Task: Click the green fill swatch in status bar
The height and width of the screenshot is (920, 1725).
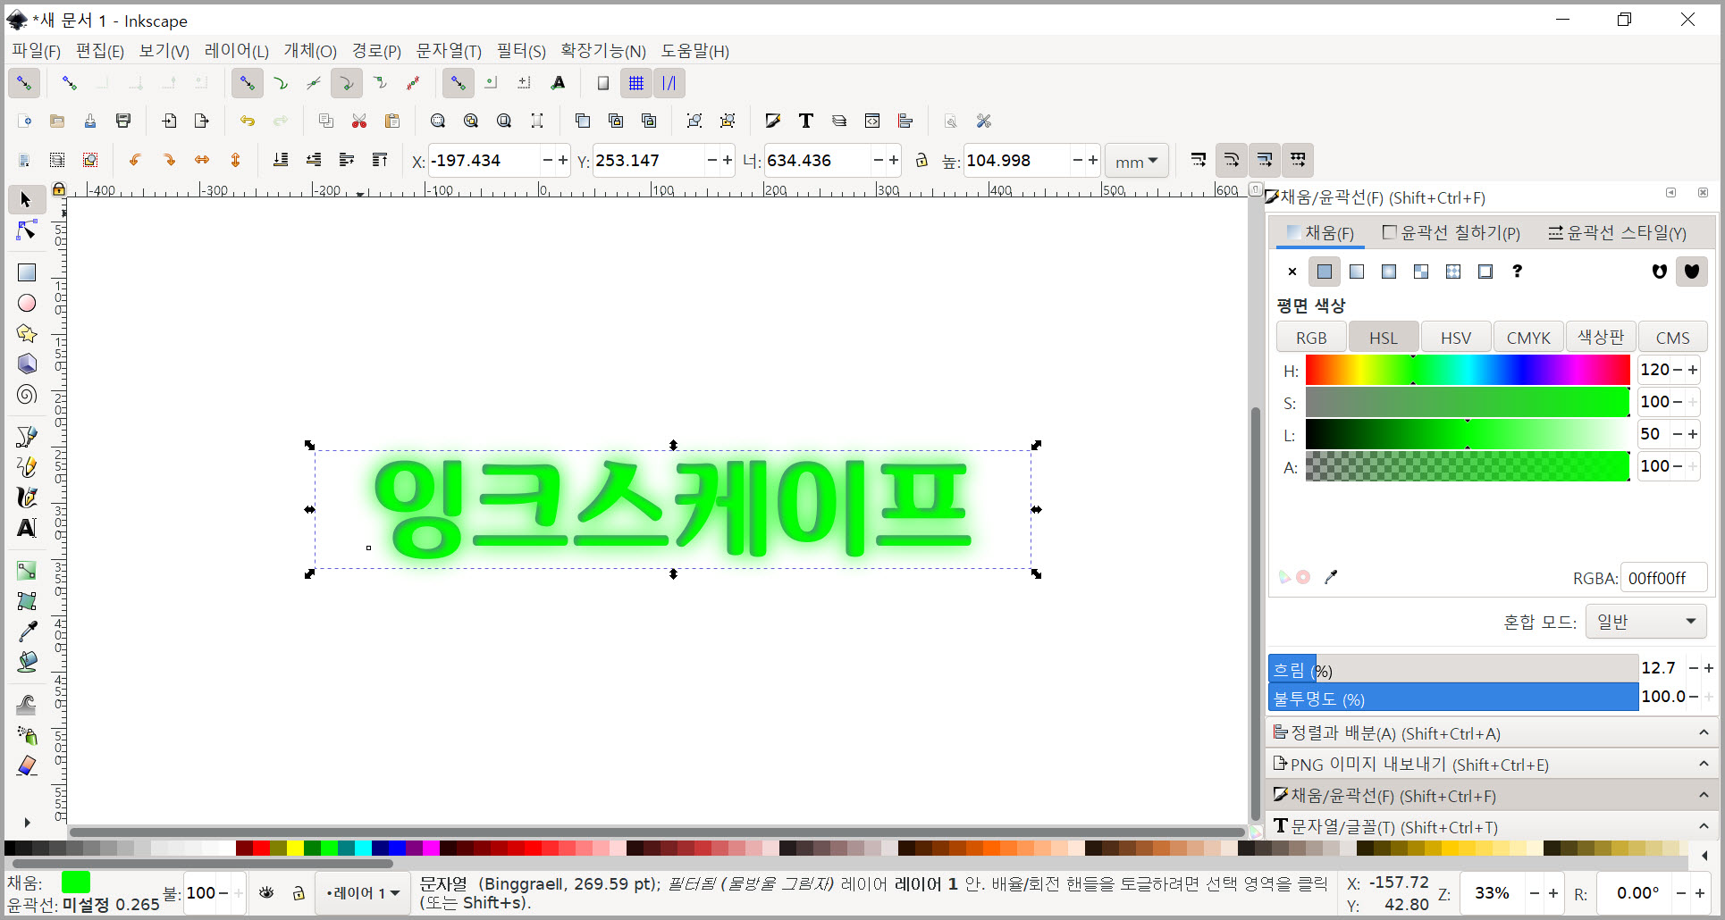Action: click(x=76, y=882)
